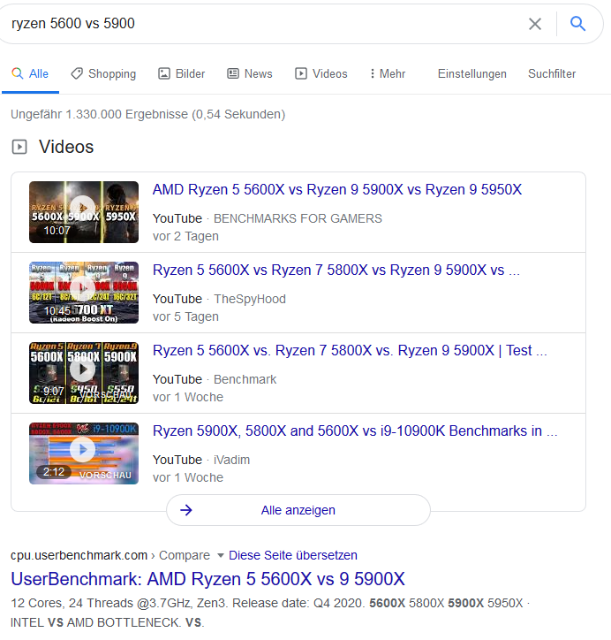Play the 10:07 5600X vs 5950X thumbnail
Image resolution: width=611 pixels, height=640 pixels.
[x=84, y=212]
